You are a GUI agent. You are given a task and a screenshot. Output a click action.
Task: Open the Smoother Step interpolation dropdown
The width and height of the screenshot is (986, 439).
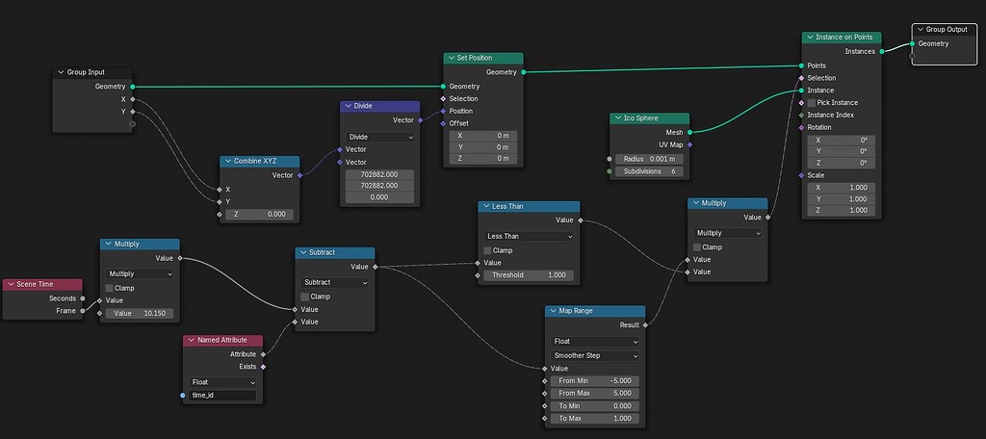point(595,355)
